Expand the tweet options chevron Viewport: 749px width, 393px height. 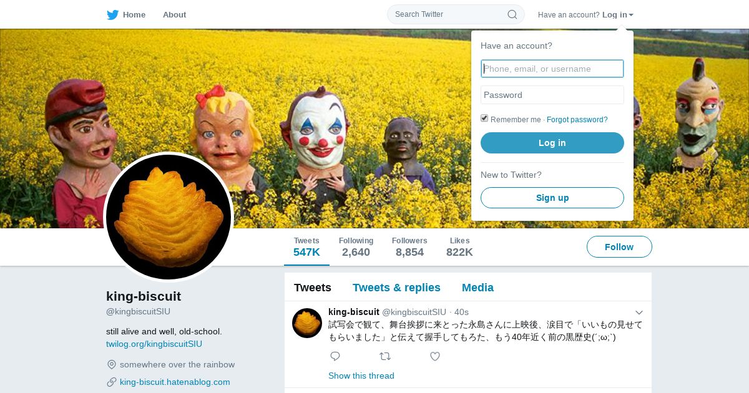[x=639, y=313]
